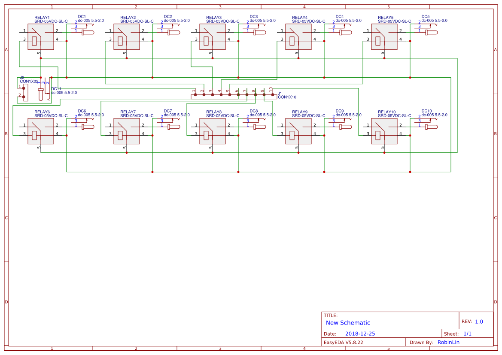Select pin 1 of J1 header
Screen dimensions: 502x355
195,94
